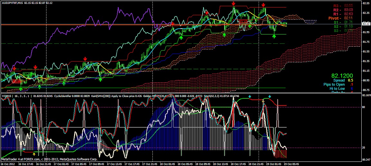Click the 20 level on the indicator scale

coord(364,148)
